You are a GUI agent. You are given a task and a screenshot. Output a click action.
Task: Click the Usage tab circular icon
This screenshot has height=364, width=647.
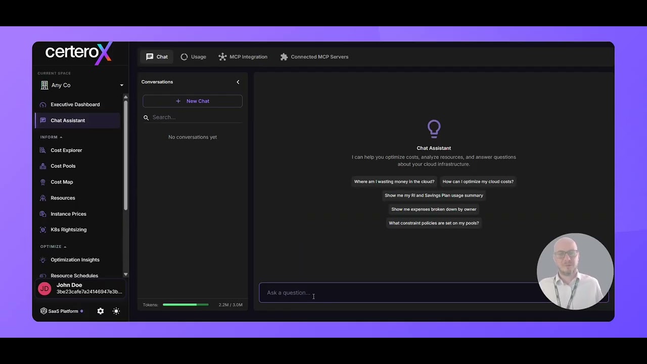(x=184, y=57)
